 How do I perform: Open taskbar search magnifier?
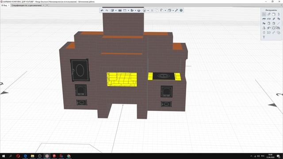pos(11,156)
